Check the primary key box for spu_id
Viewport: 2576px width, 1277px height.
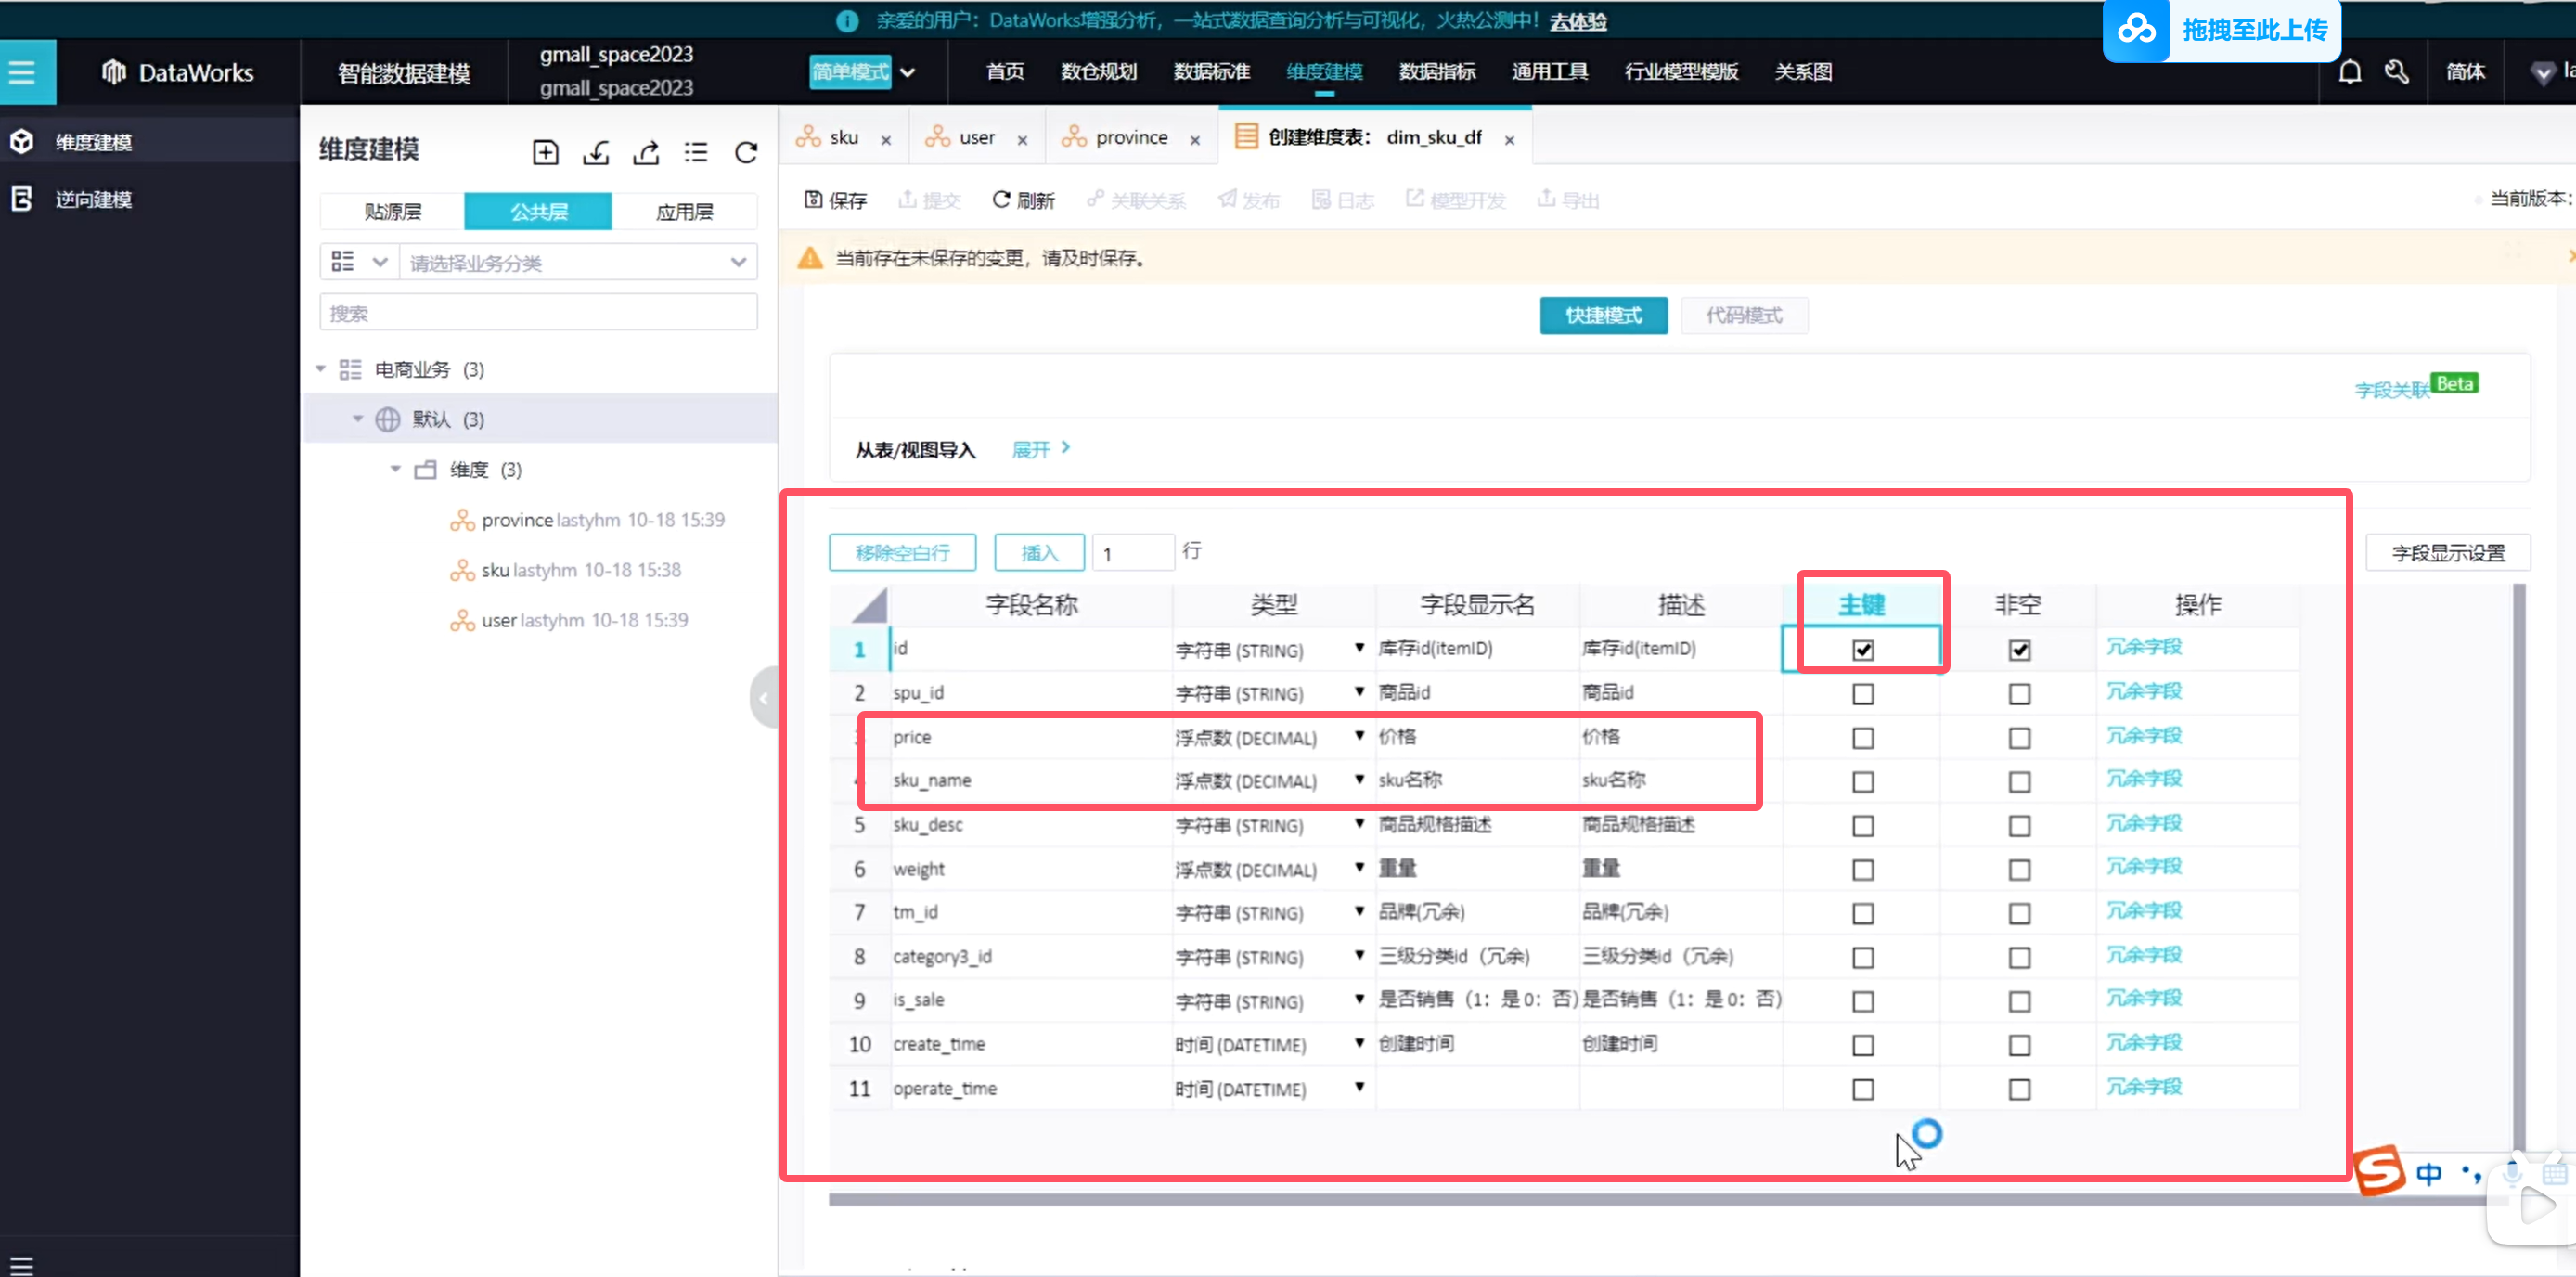pos(1862,694)
